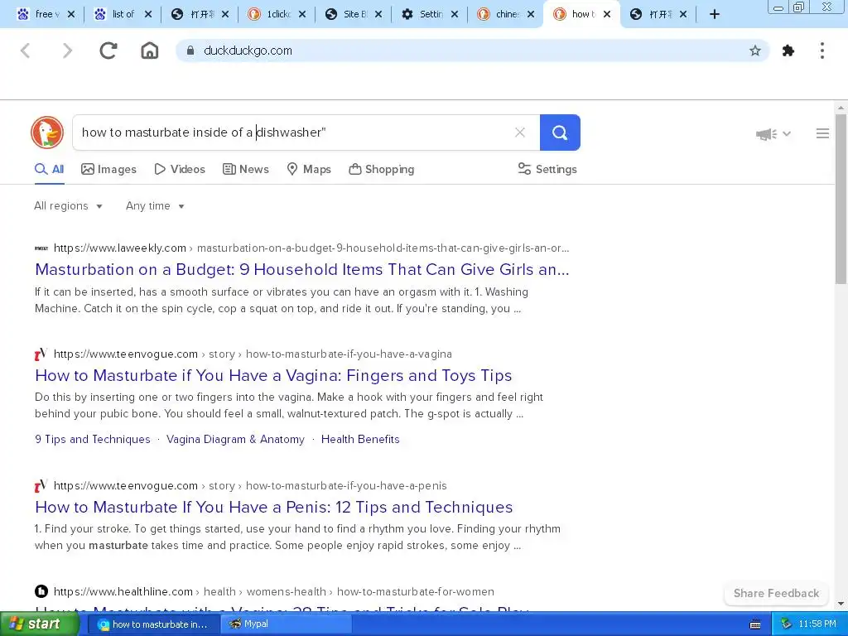The image size is (848, 636).
Task: Open a new tab with plus button
Action: [x=715, y=15]
